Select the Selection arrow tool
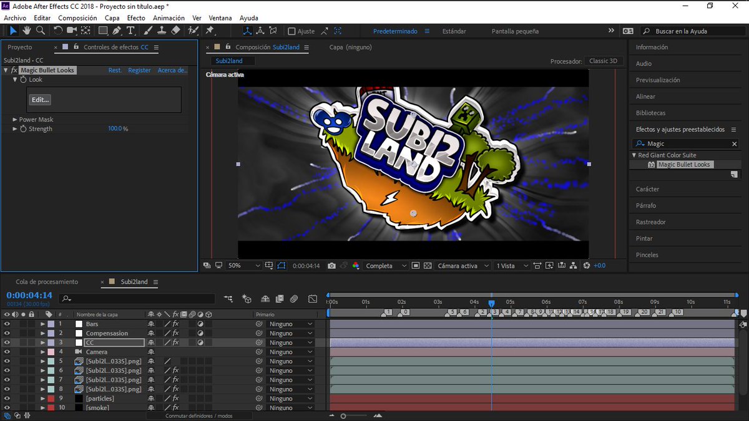Image resolution: width=749 pixels, height=421 pixels. [x=13, y=31]
